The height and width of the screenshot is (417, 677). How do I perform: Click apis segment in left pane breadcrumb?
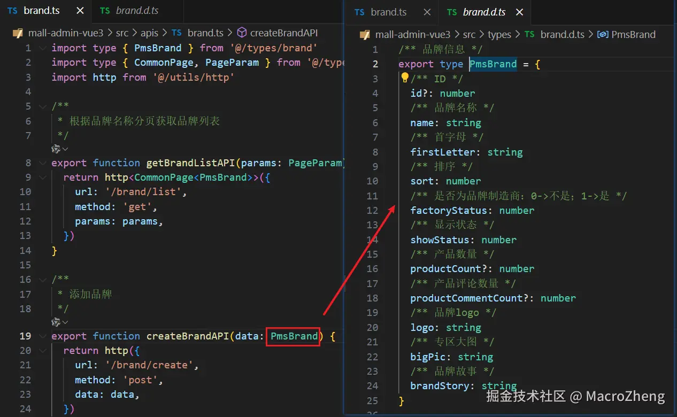(x=149, y=33)
